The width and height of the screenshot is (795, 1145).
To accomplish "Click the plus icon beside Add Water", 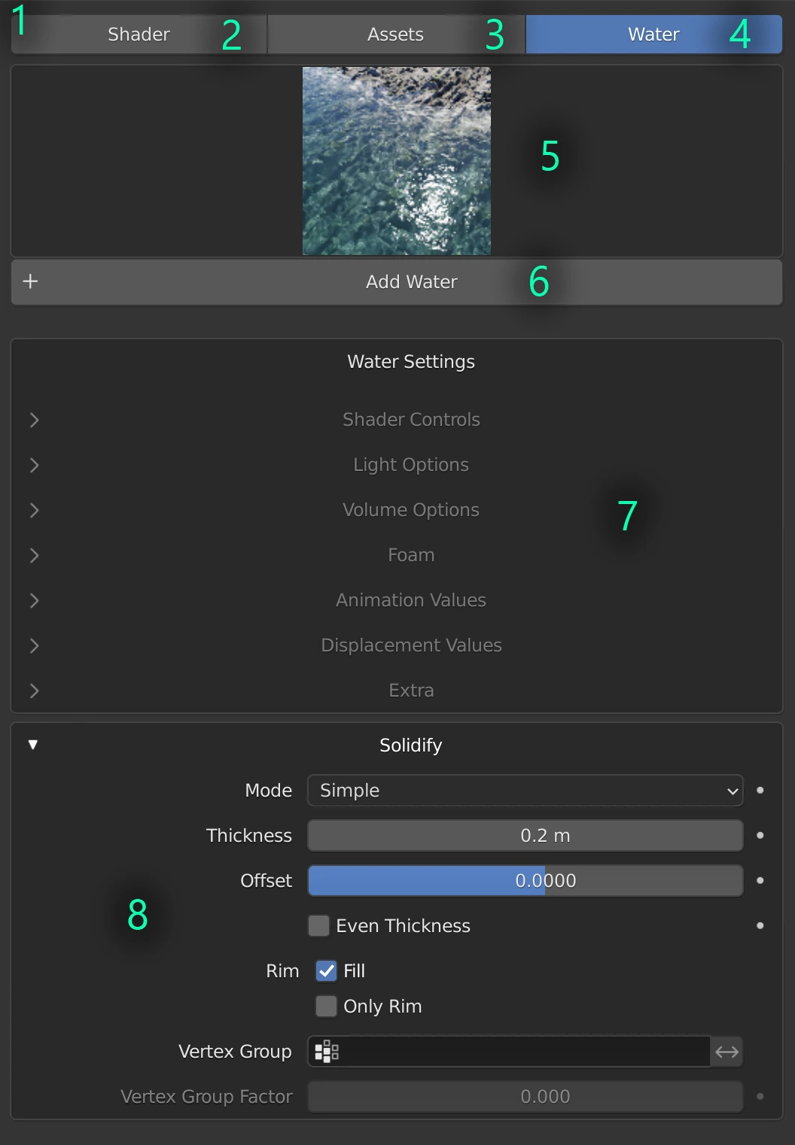I will (30, 281).
